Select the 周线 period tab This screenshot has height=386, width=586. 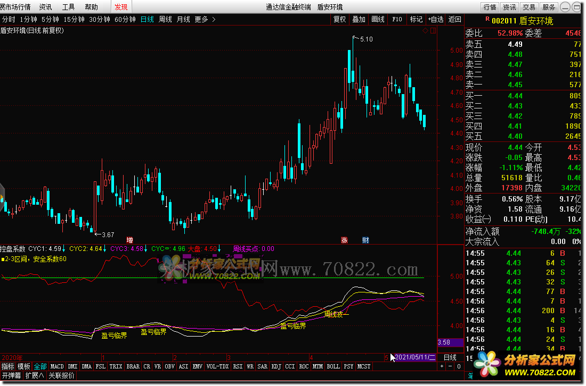point(165,19)
